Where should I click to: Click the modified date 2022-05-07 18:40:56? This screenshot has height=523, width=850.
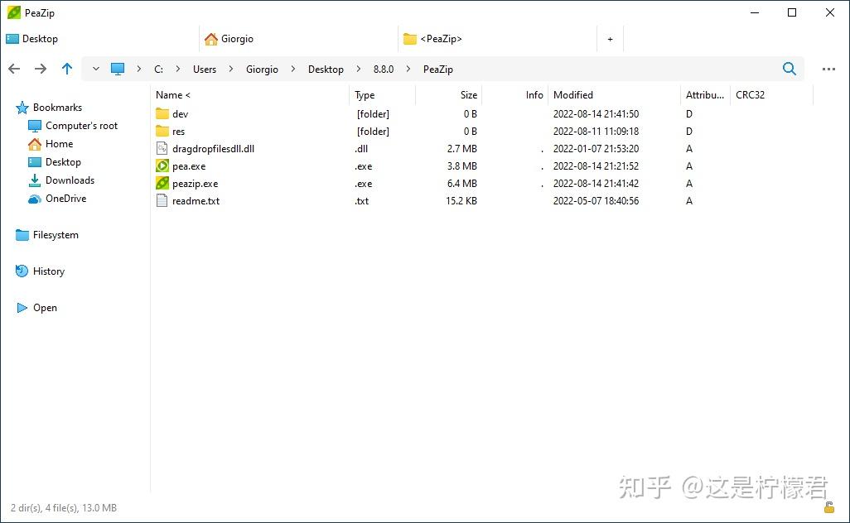coord(596,201)
